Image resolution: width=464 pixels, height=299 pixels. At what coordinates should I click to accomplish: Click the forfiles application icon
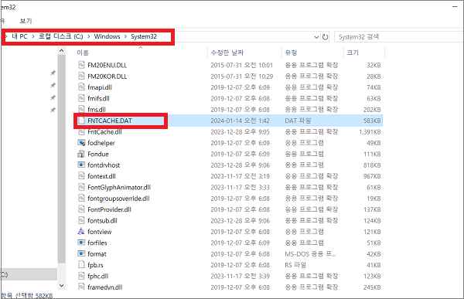tap(81, 243)
